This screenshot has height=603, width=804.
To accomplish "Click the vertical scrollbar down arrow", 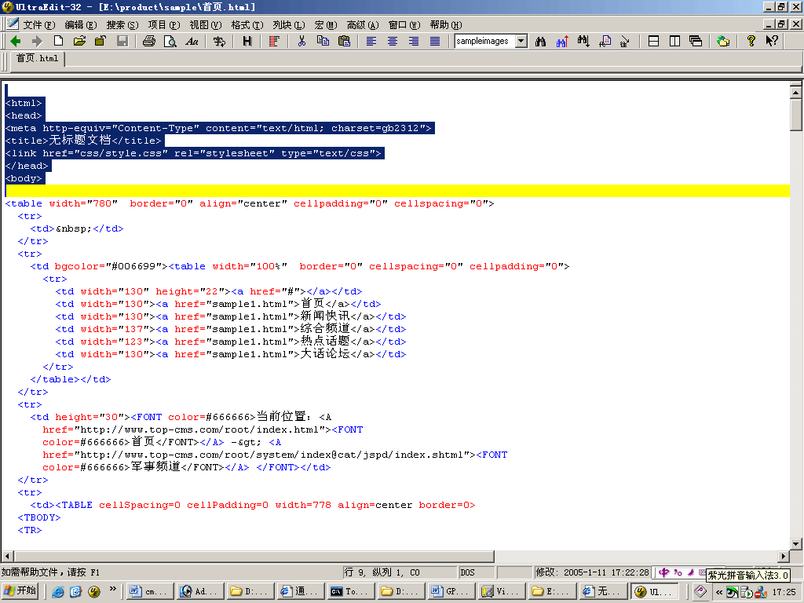I will tap(795, 543).
